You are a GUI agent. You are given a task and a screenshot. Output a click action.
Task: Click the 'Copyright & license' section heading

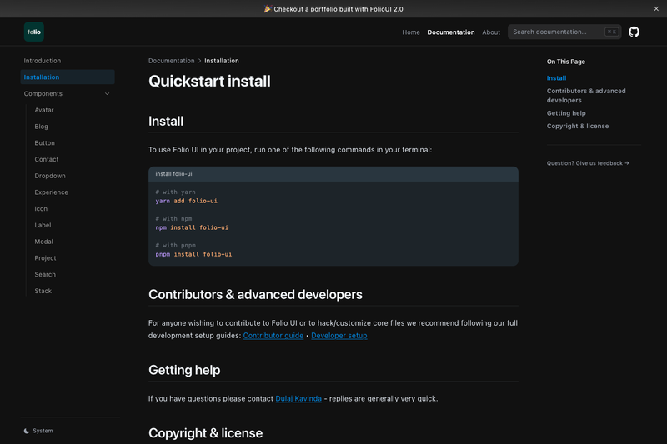coord(205,433)
